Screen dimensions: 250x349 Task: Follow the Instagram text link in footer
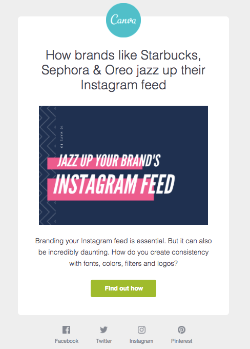(141, 341)
